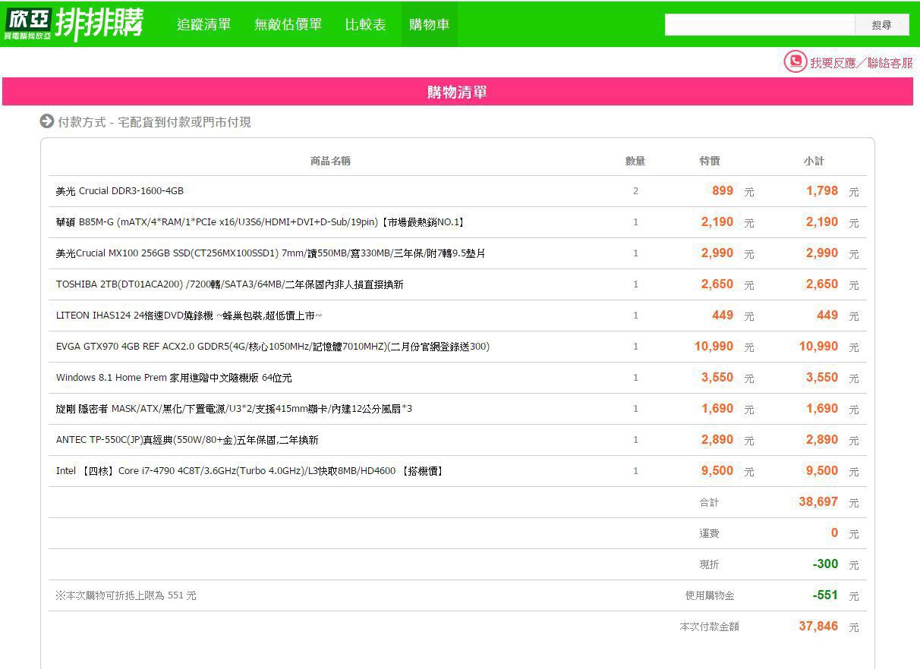Image resolution: width=920 pixels, height=669 pixels.
Task: Click the 37,846 final payment amount
Action: click(x=818, y=627)
